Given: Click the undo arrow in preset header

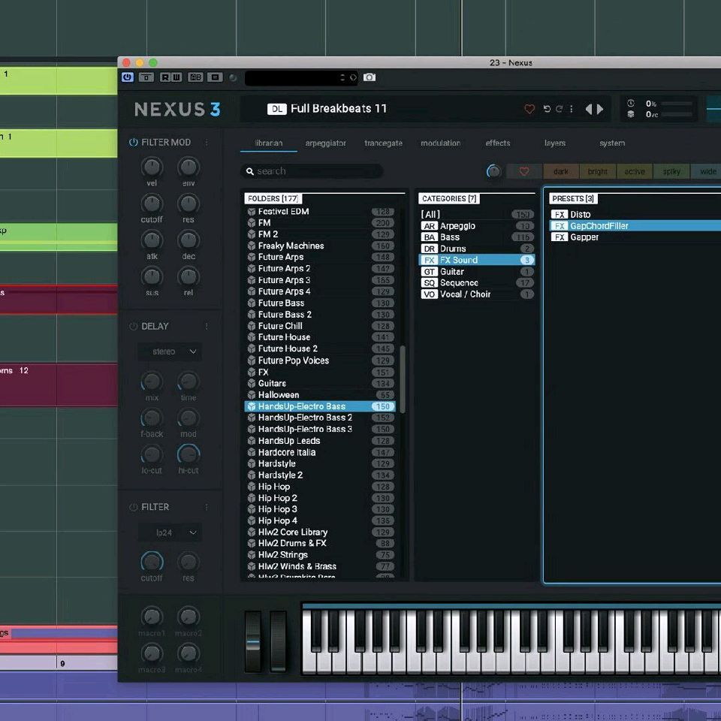Looking at the screenshot, I should [547, 109].
